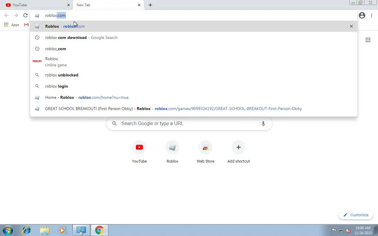Viewport: 378px width, 236px height.
Task: Launch Internet Explorer from the taskbar
Action: click(x=27, y=230)
